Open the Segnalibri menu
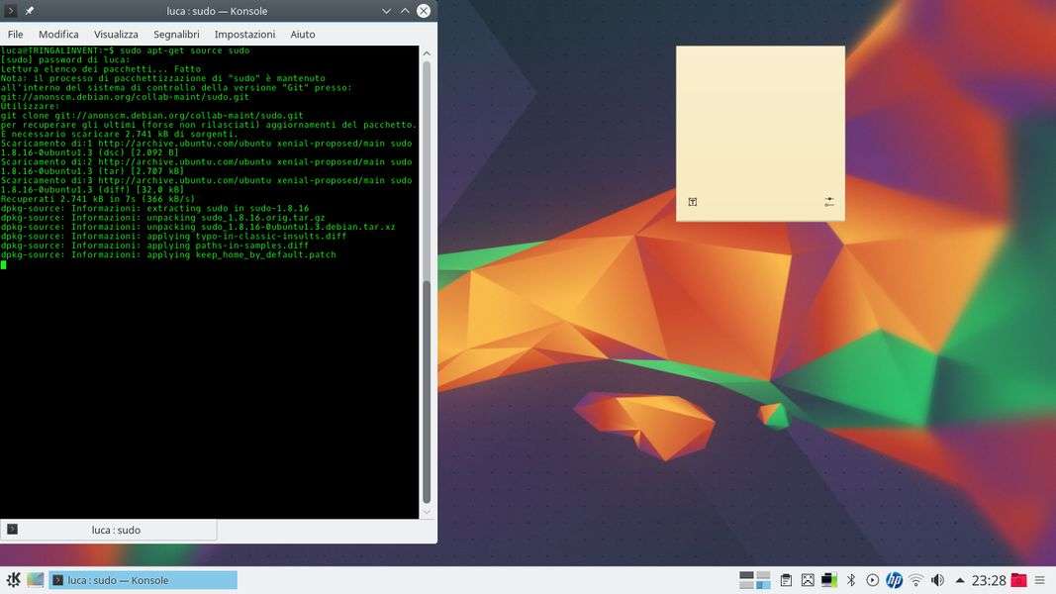 tap(176, 34)
